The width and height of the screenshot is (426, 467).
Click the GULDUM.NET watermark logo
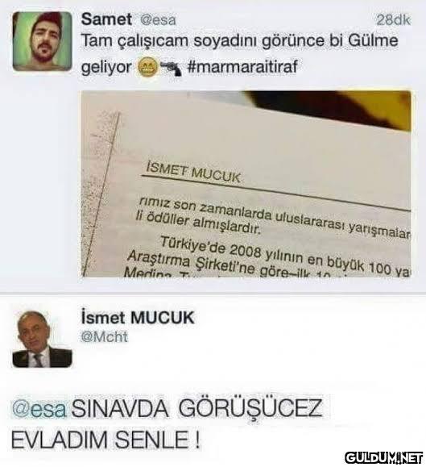(384, 457)
